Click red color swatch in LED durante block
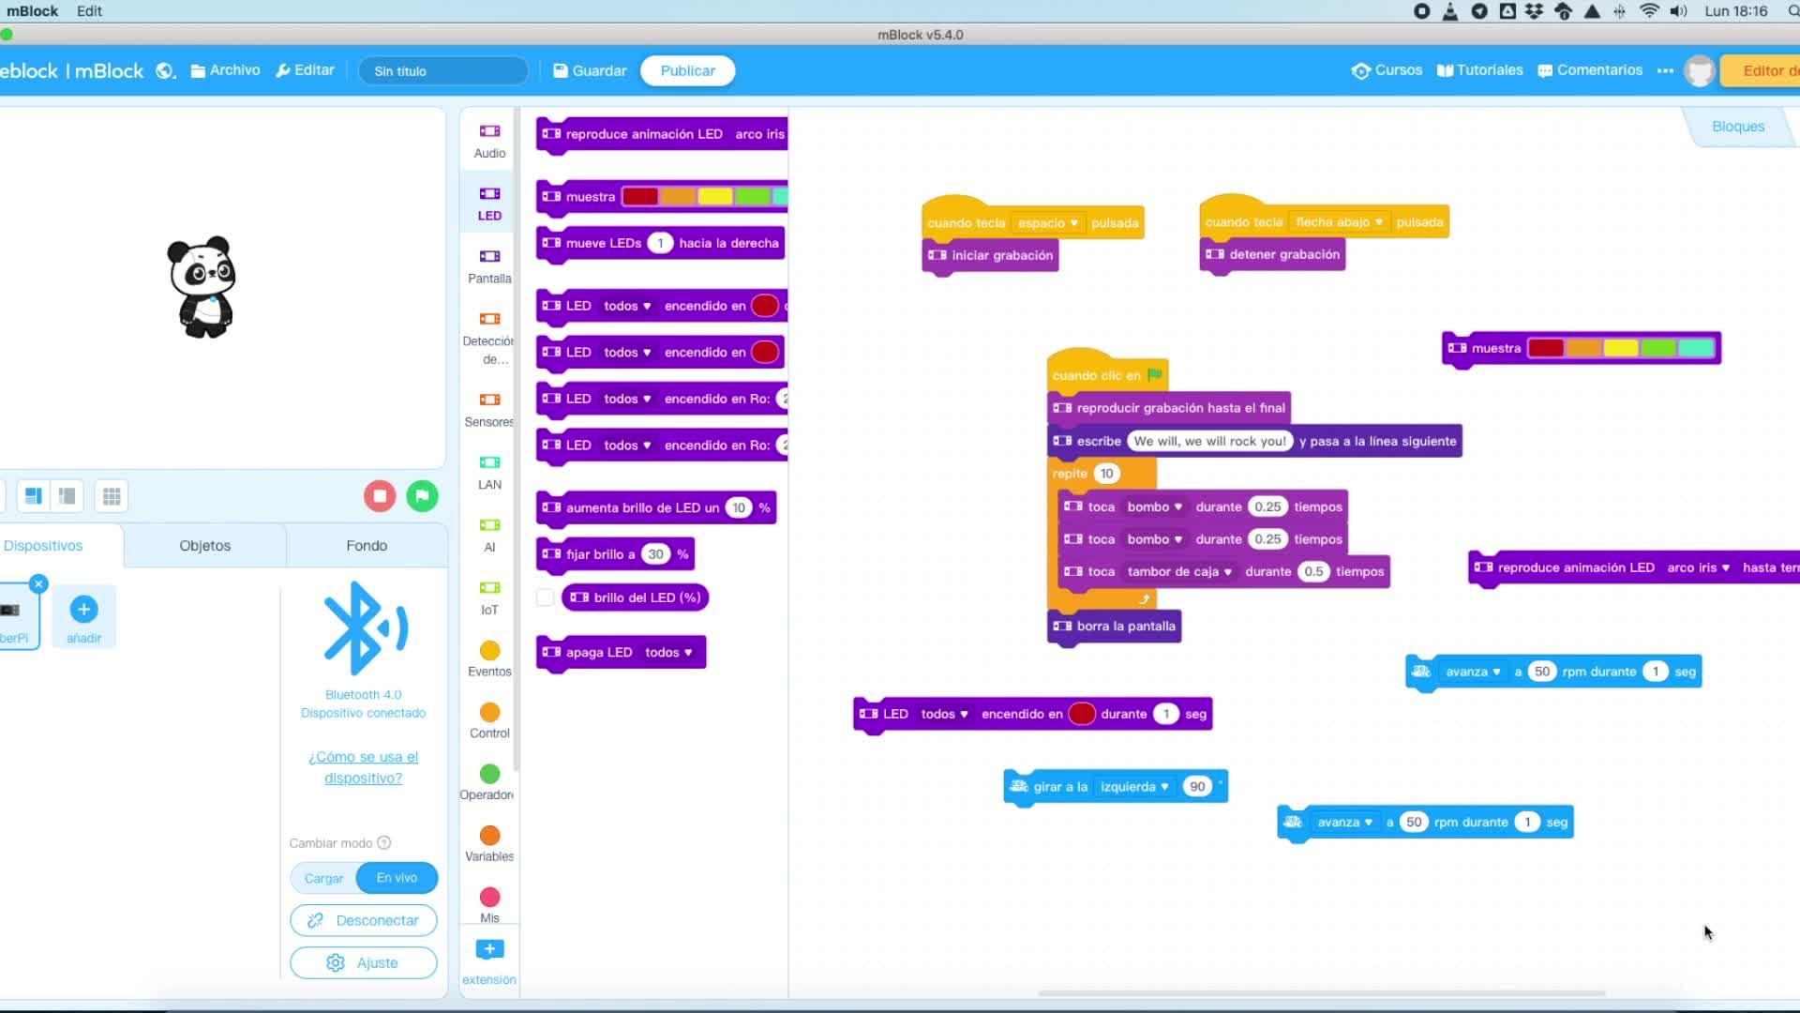This screenshot has height=1013, width=1800. [x=1081, y=715]
